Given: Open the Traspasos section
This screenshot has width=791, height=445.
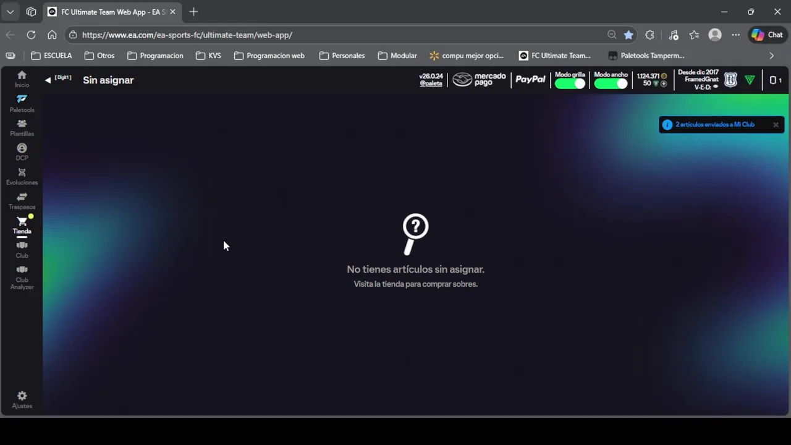Looking at the screenshot, I should coord(22,201).
